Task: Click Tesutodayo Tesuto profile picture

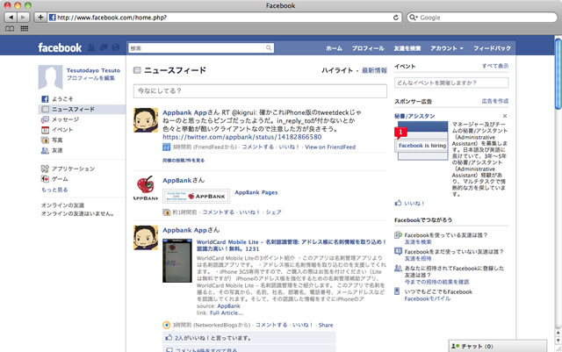Action: (50, 77)
